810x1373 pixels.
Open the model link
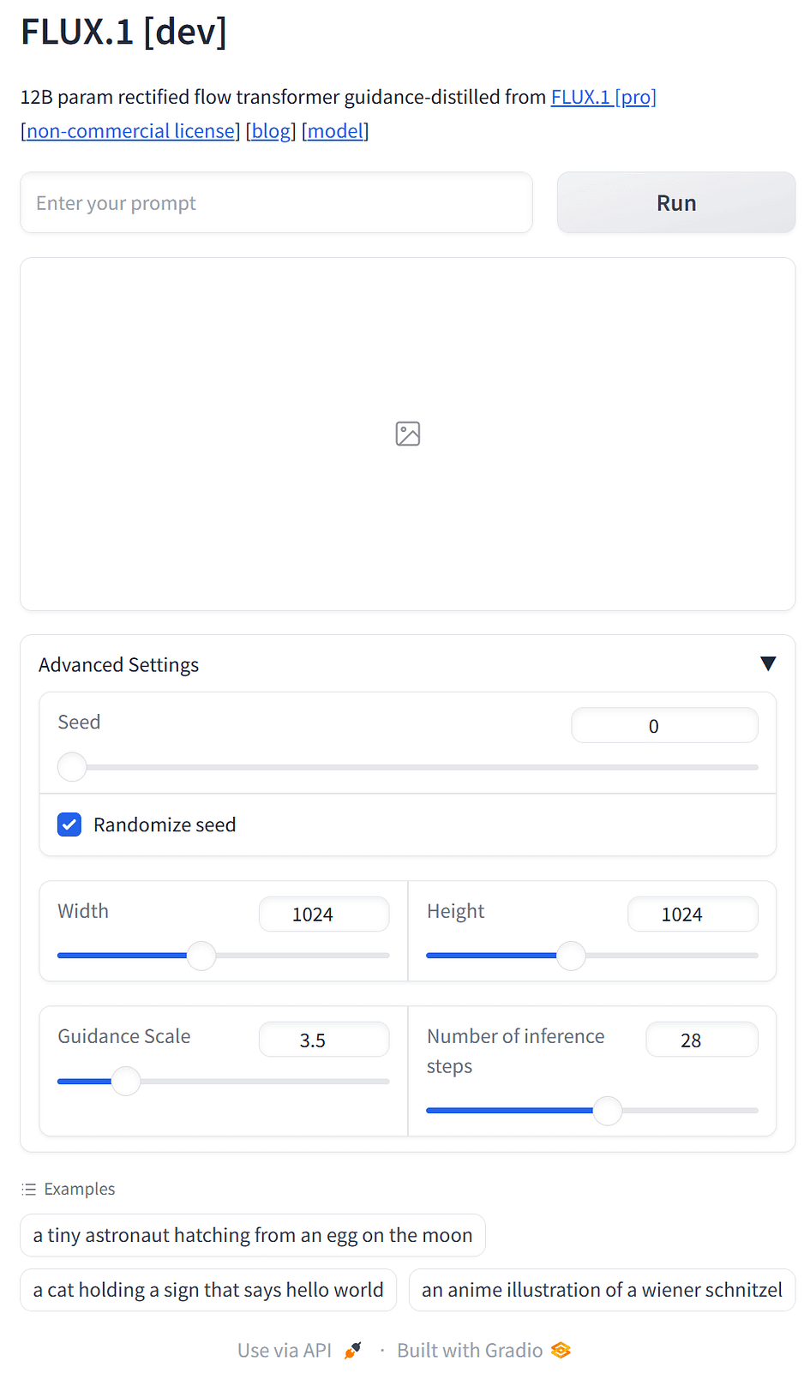pyautogui.click(x=335, y=131)
